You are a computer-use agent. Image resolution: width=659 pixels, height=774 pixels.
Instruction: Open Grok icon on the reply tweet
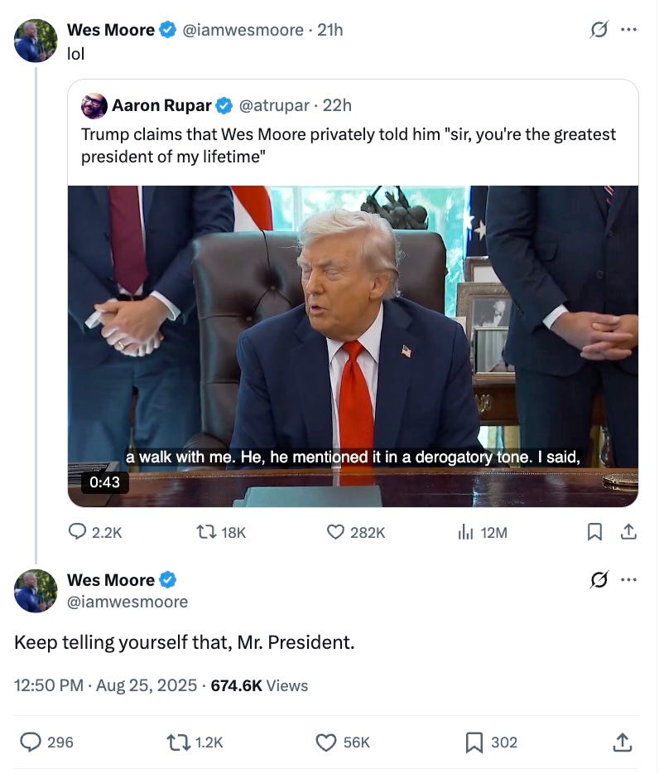[599, 579]
